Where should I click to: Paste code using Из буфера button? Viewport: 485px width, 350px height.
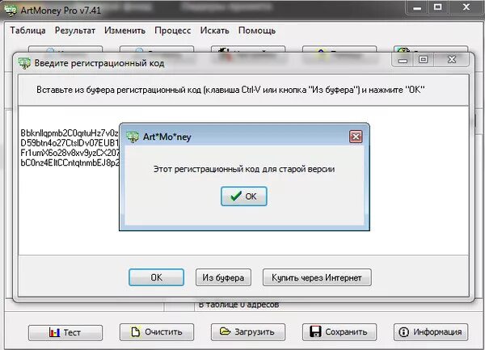(x=223, y=277)
